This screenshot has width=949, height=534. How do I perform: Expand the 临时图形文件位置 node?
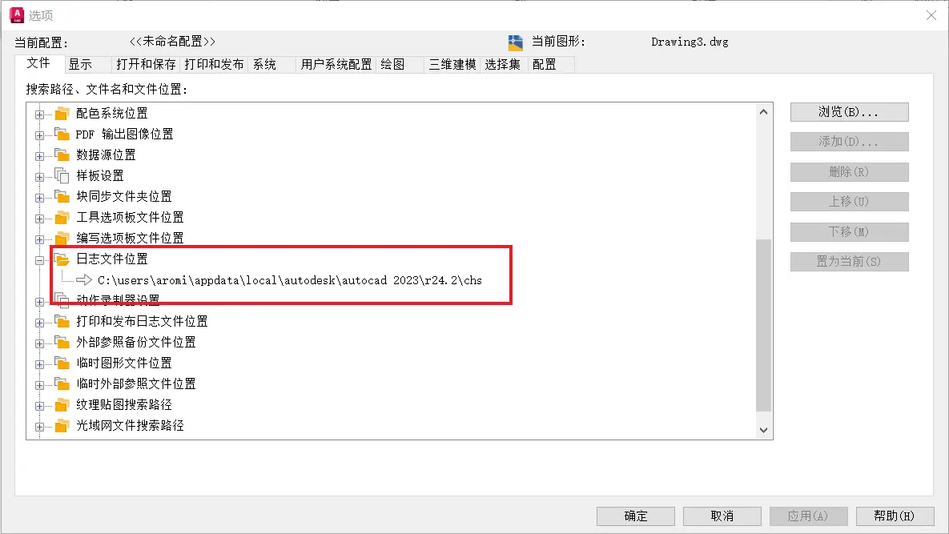click(x=39, y=364)
